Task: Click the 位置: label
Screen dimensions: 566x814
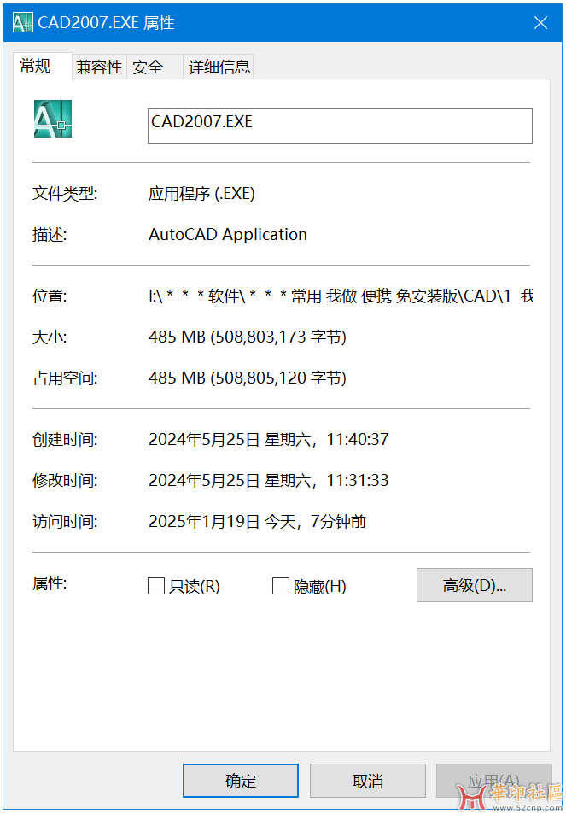Action: coord(50,296)
